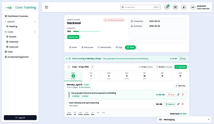Screen dimensions: 214x124
Task: Collapse the CREATE section
Action: coord(35,22)
